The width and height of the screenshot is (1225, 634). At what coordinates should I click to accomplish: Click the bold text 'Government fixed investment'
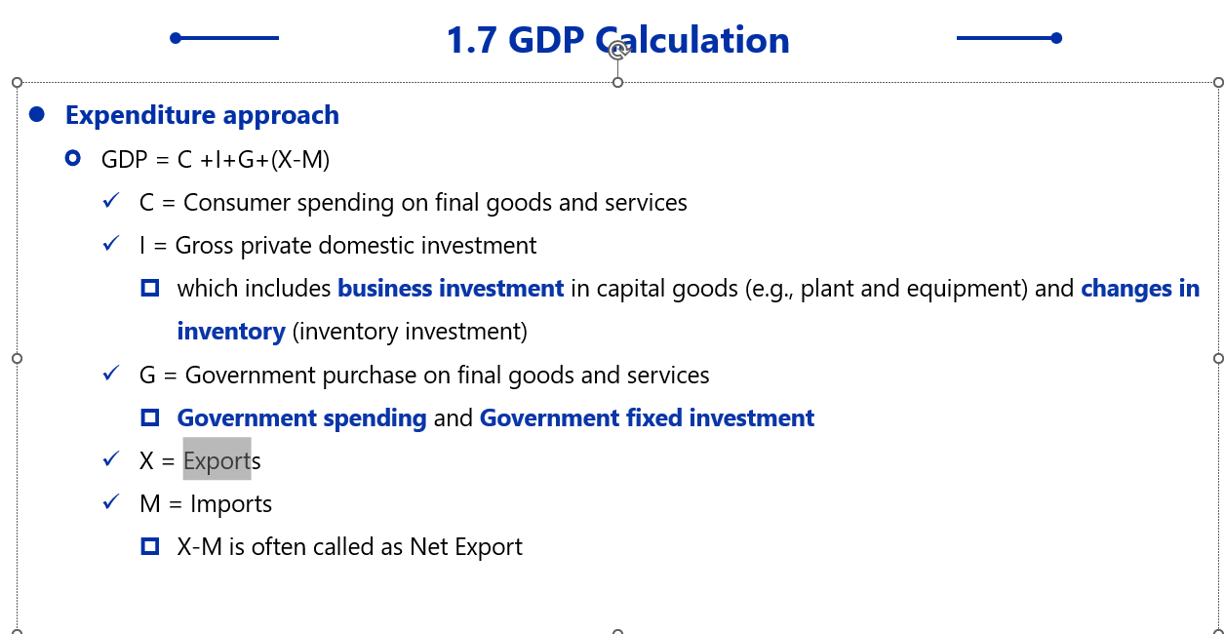pos(647,418)
